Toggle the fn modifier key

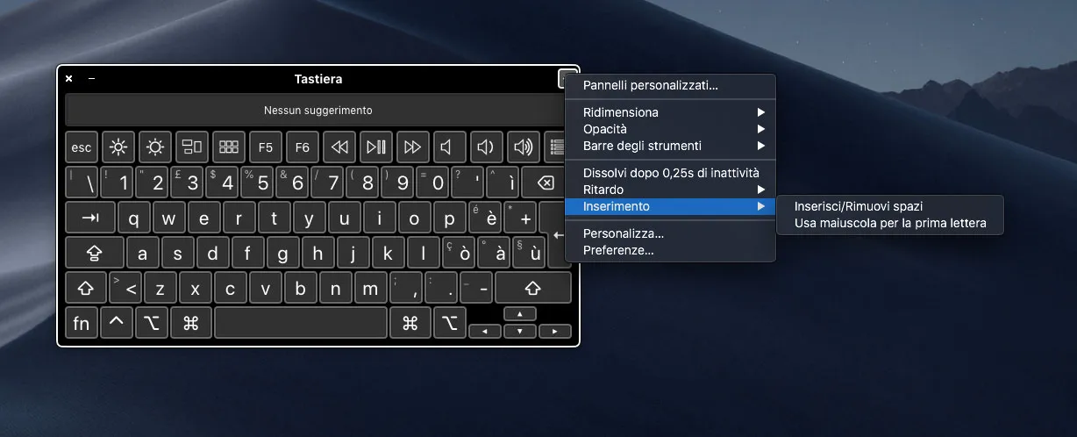(82, 323)
